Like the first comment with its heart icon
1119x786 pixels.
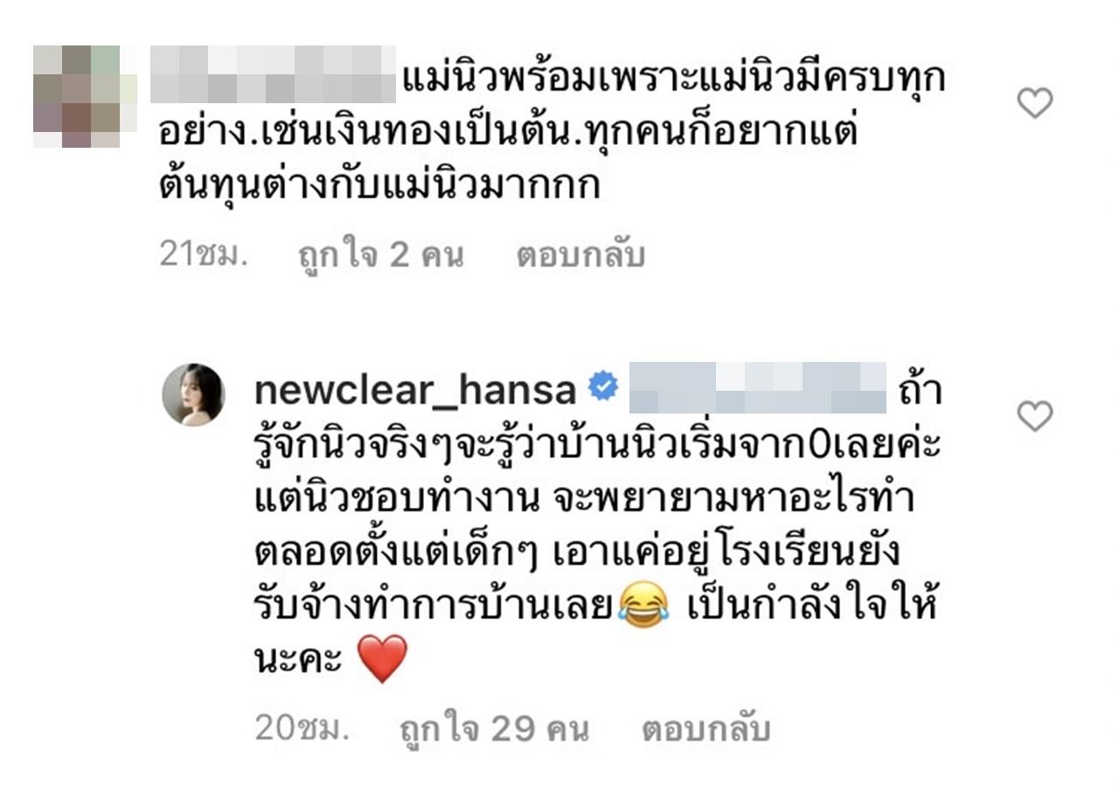[x=1035, y=104]
